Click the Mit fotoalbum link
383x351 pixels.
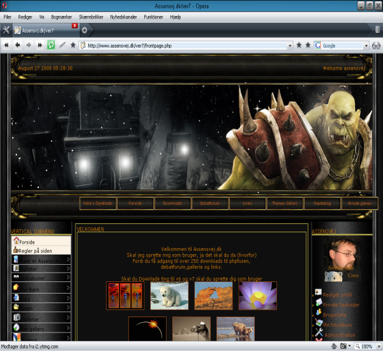(337, 325)
